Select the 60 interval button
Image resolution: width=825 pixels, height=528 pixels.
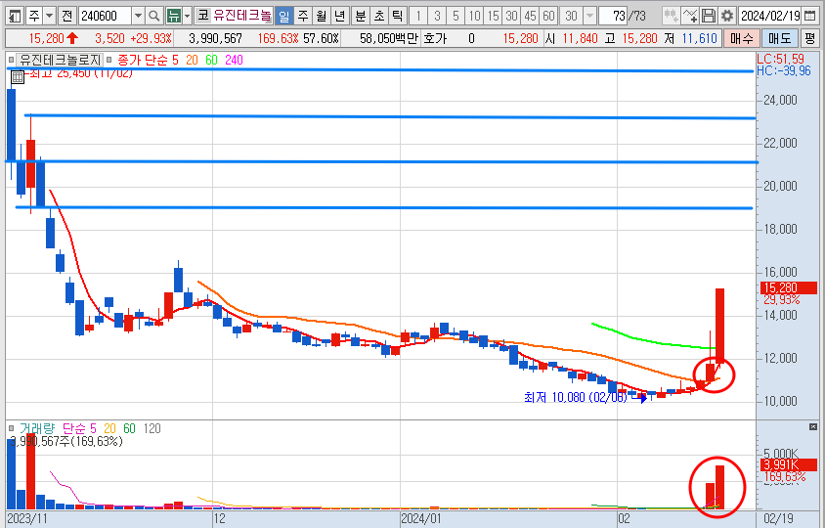548,16
